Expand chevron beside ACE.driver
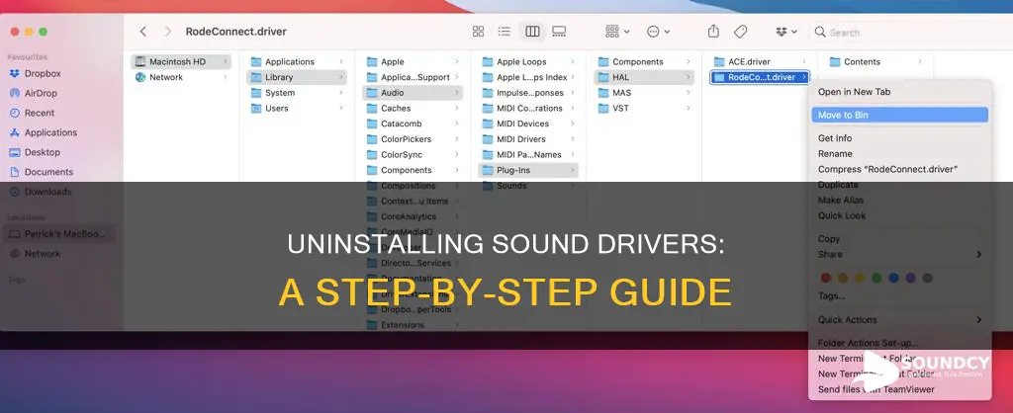1013x413 pixels. point(803,61)
